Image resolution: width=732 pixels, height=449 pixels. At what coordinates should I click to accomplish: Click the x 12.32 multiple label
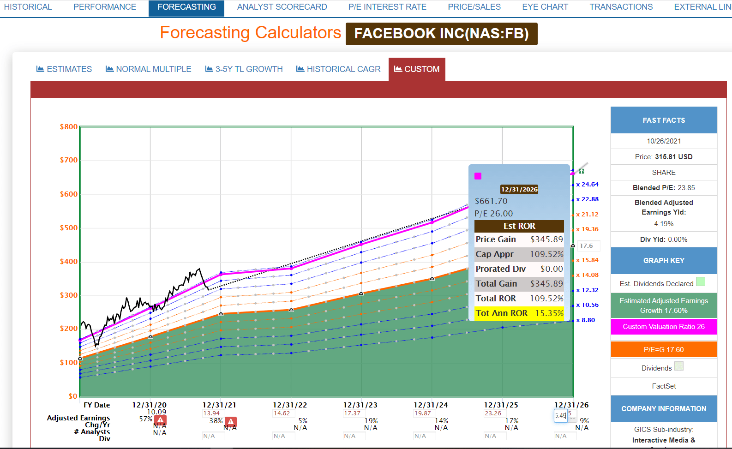click(x=587, y=290)
